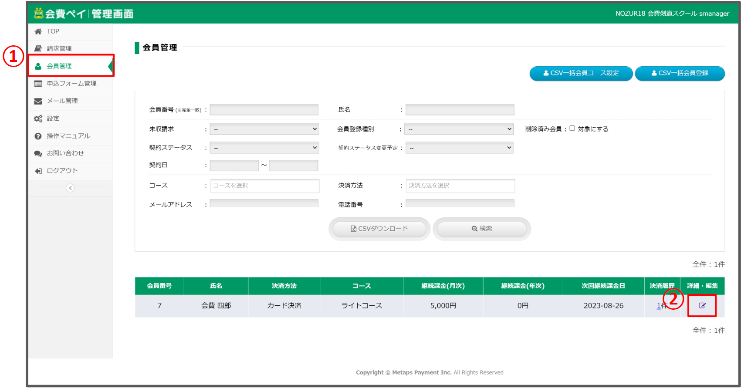Expand the 会員登録種別 dropdown
This screenshot has width=741, height=389.
[459, 129]
